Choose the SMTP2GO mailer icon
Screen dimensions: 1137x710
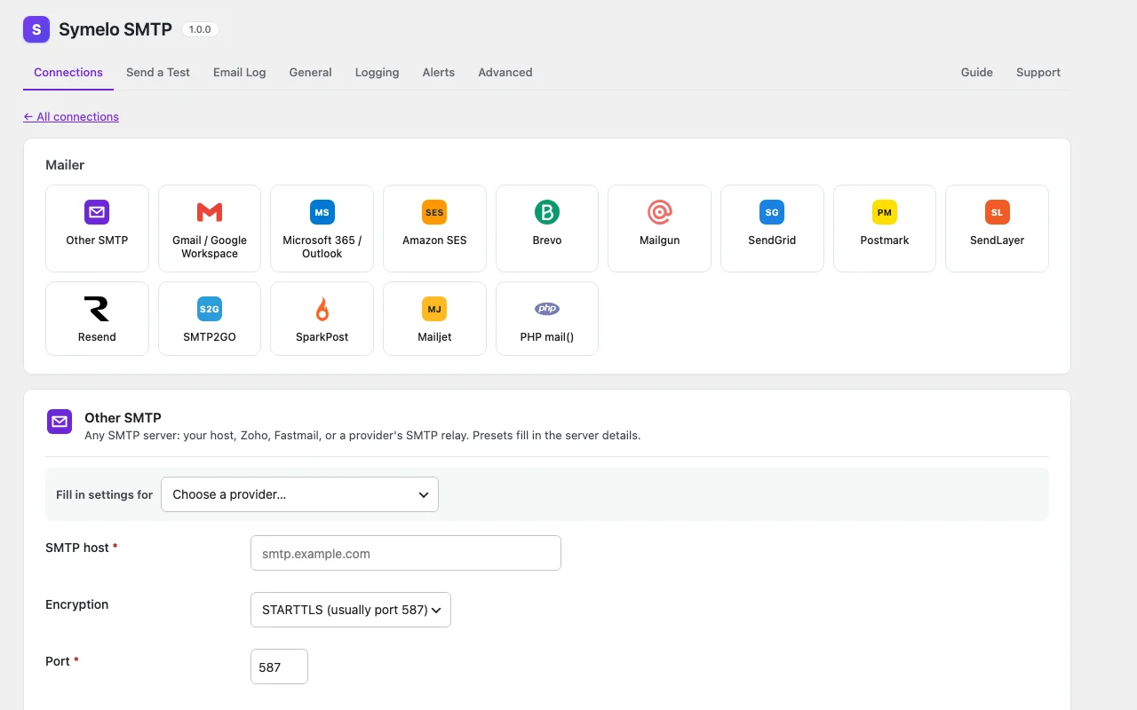pos(210,309)
